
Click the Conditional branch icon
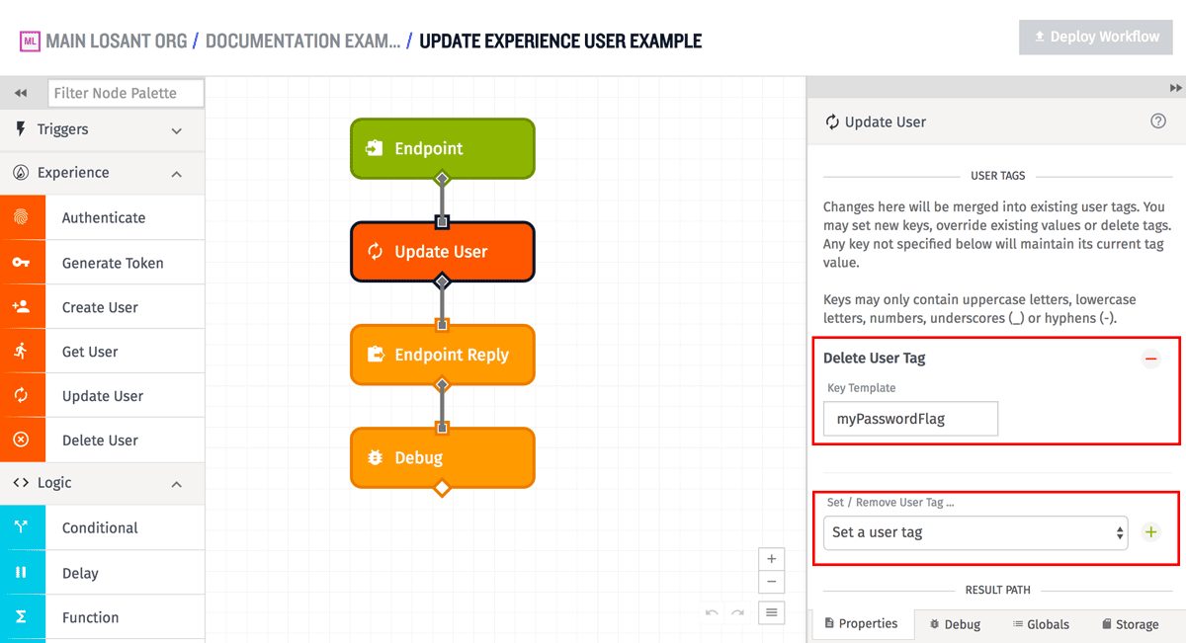(x=22, y=527)
